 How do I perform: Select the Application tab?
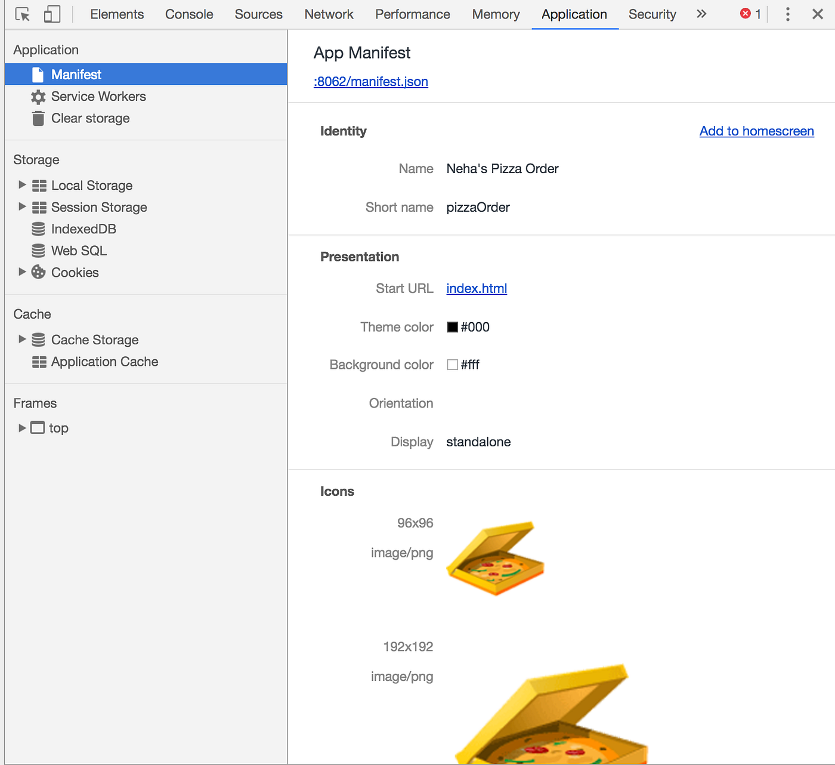click(574, 14)
